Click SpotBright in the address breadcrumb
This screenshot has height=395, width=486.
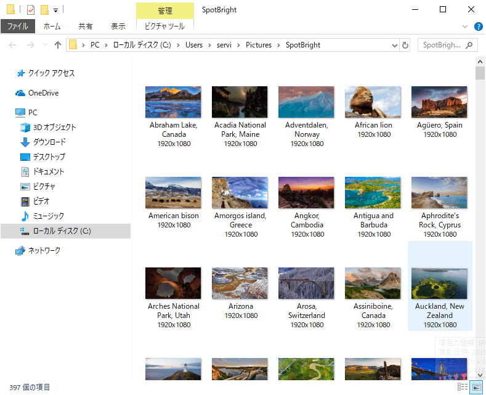pos(303,45)
